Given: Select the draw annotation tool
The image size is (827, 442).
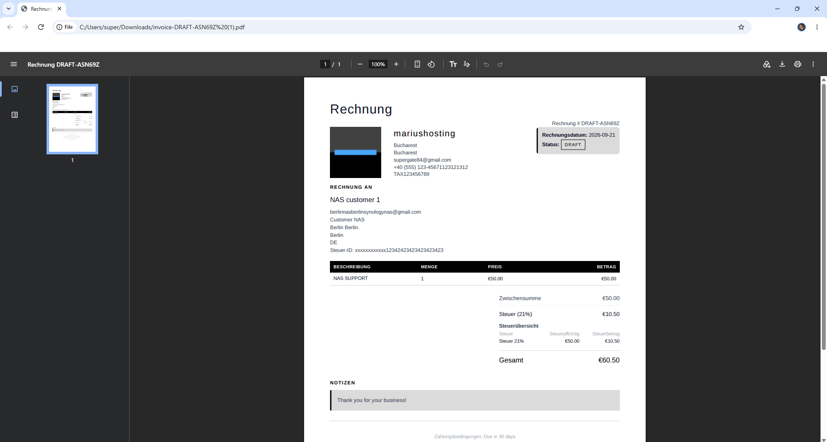Looking at the screenshot, I should [x=467, y=64].
